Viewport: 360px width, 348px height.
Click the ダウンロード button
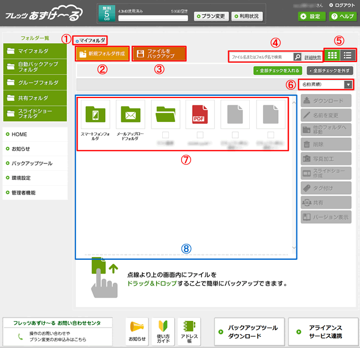click(326, 101)
